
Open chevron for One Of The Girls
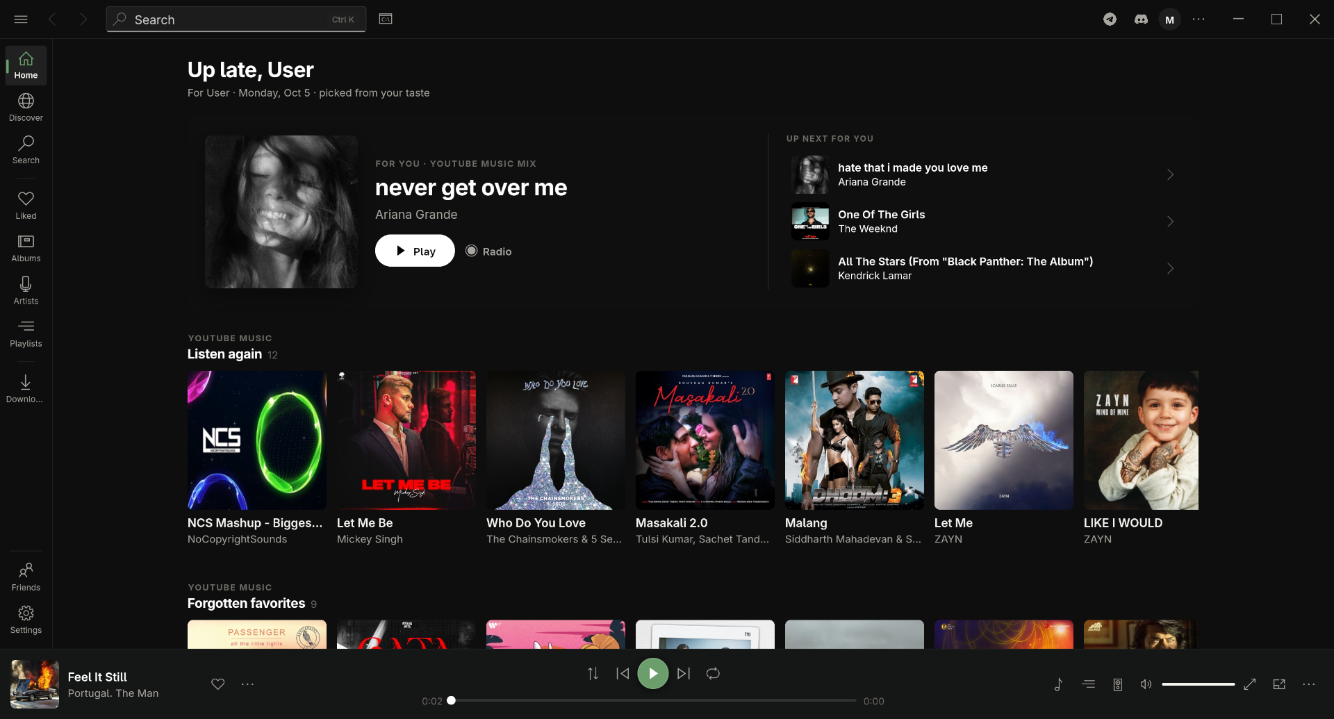[x=1170, y=222]
